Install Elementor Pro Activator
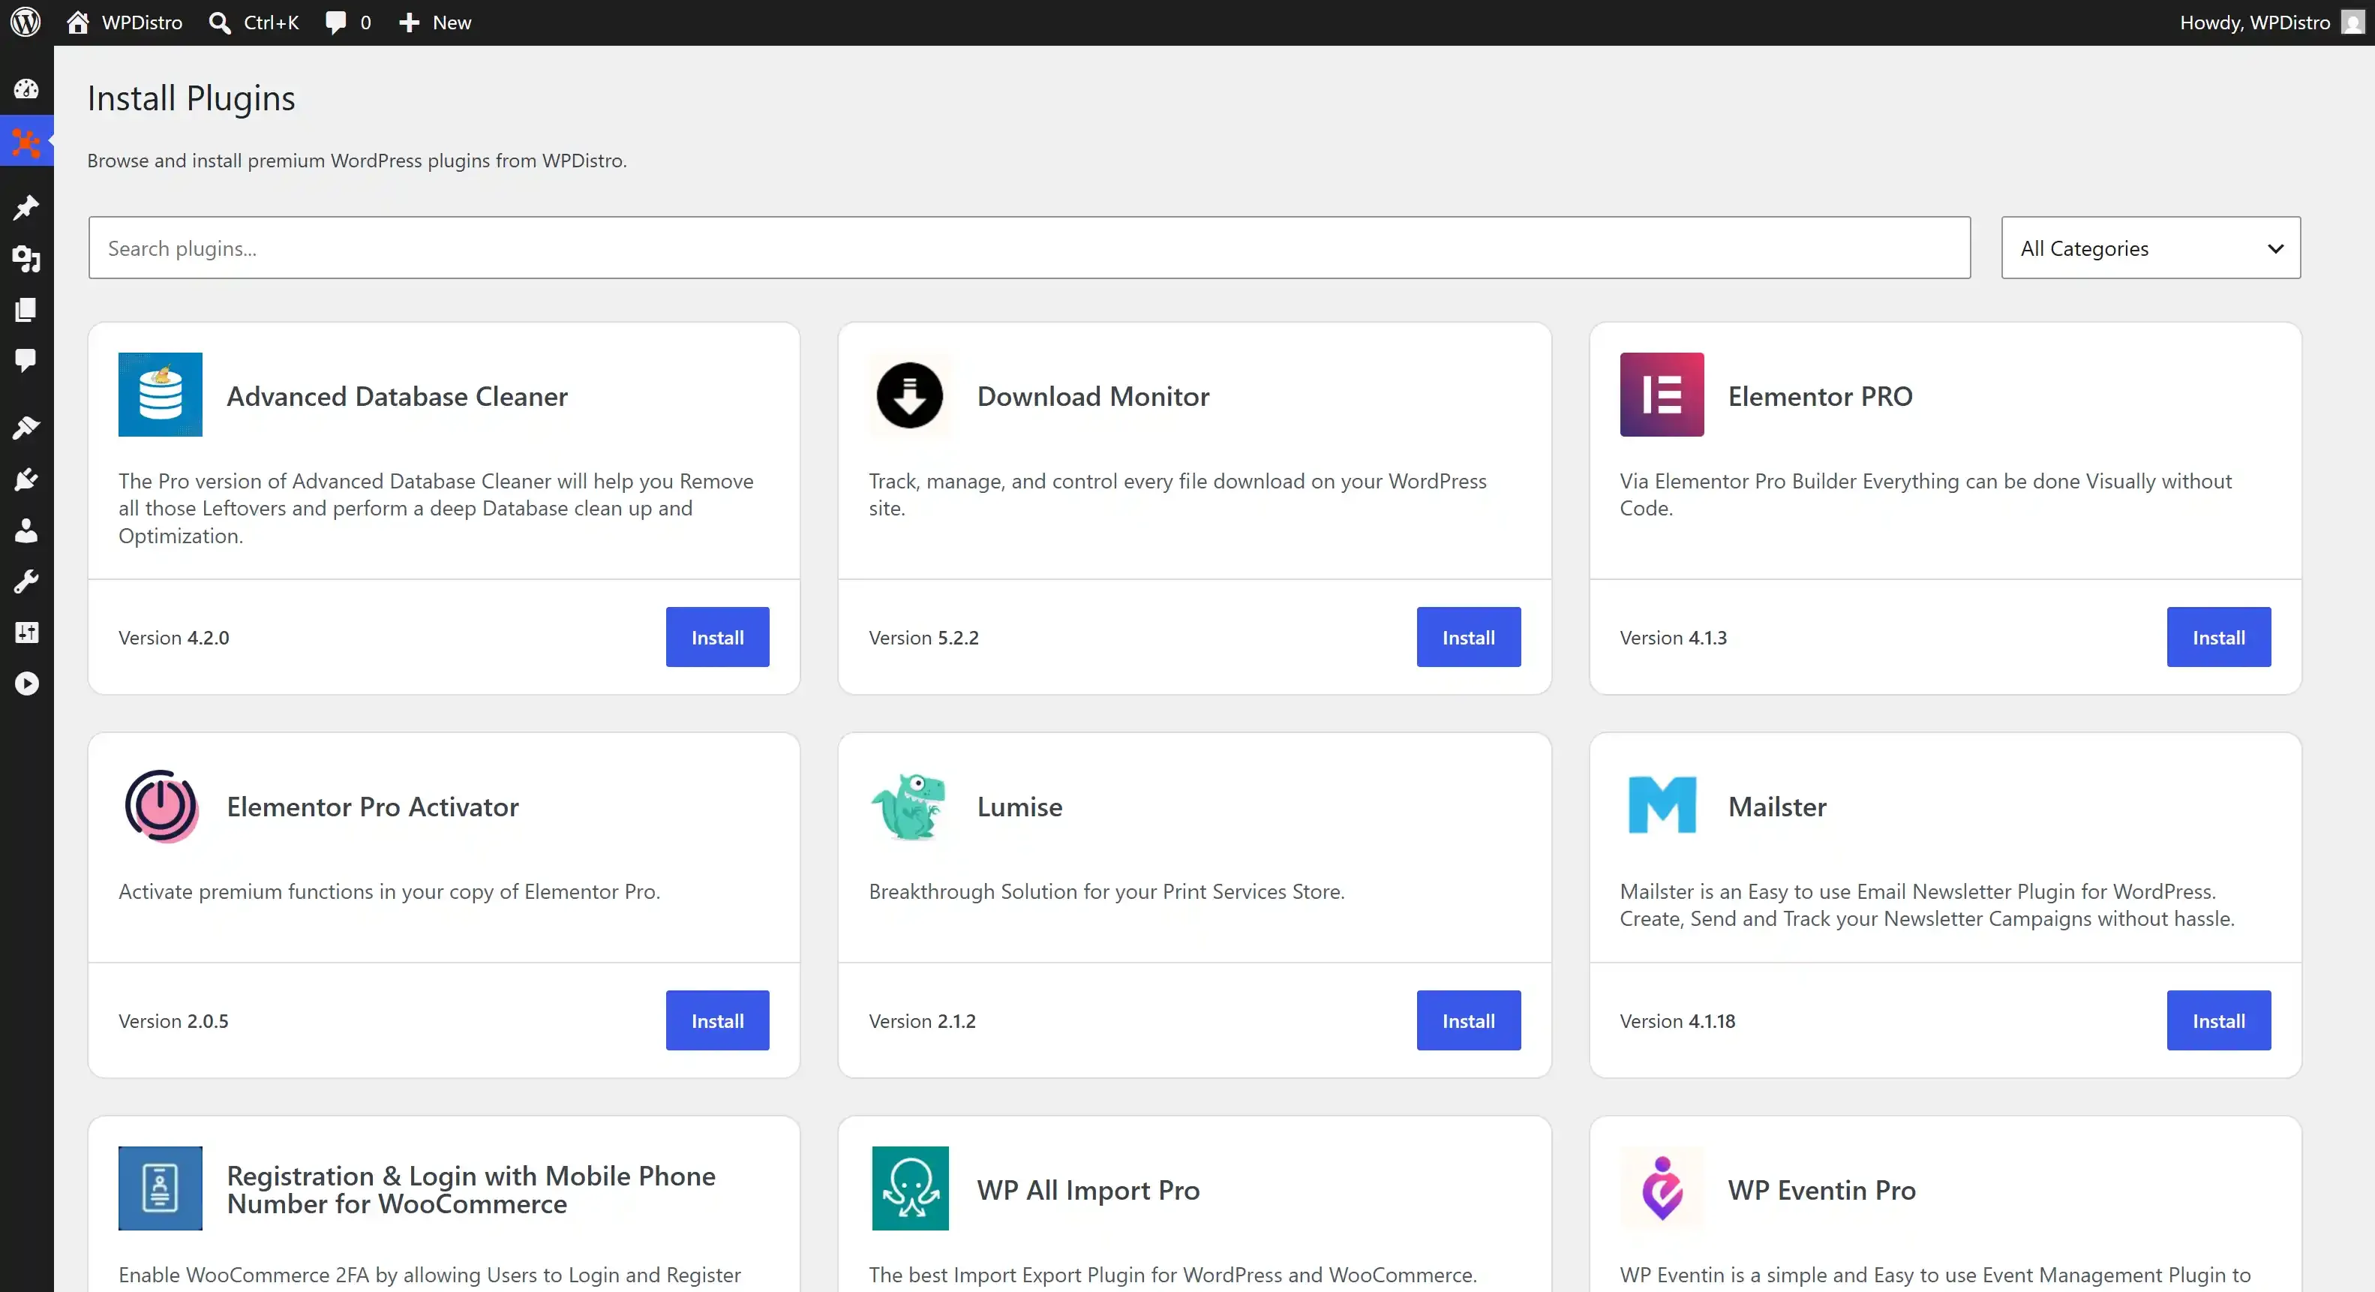The image size is (2375, 1292). (x=717, y=1020)
